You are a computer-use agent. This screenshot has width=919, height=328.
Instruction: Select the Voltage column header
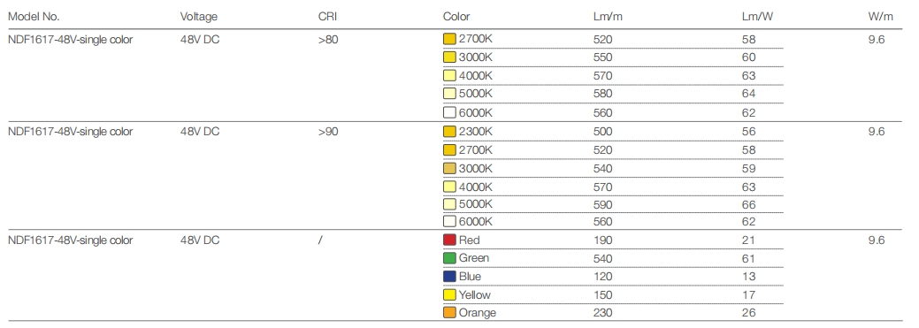click(x=199, y=17)
